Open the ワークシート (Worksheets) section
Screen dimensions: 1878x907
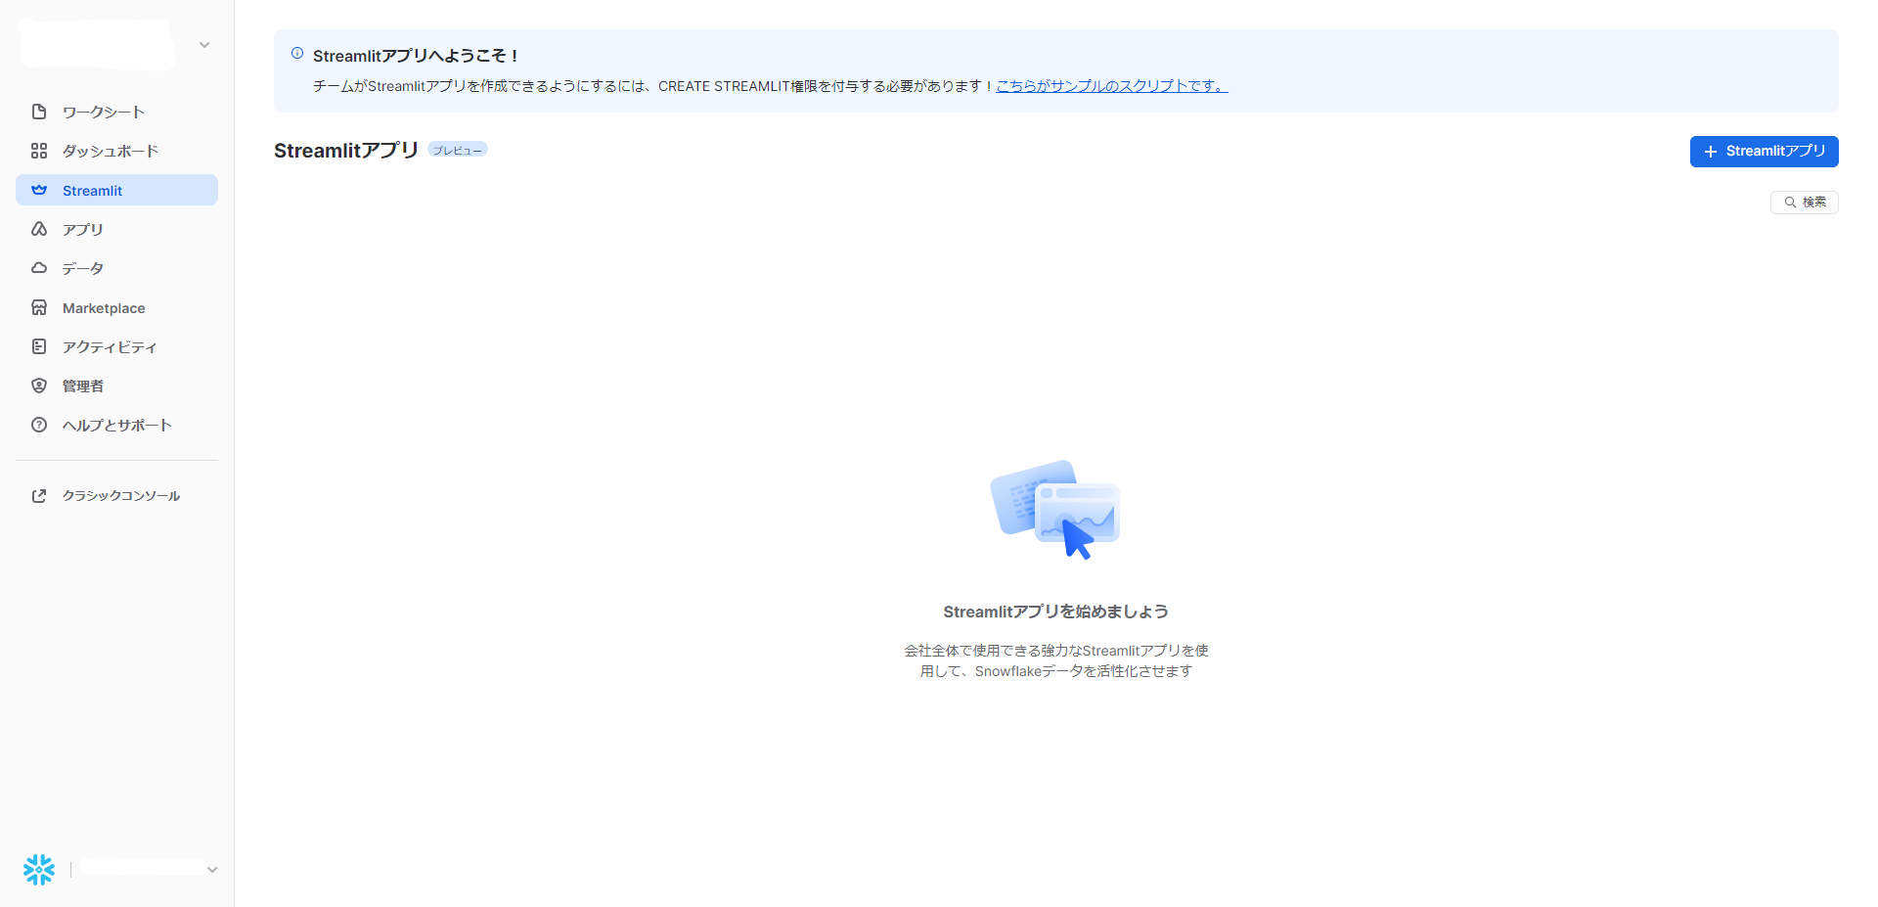coord(102,112)
